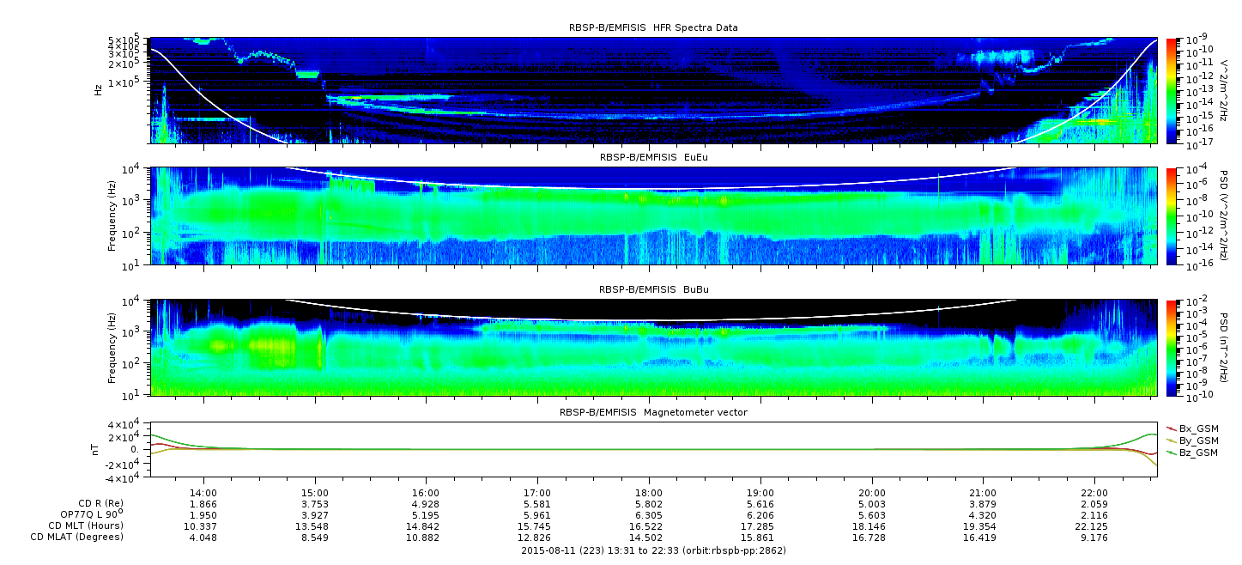The image size is (1242, 565).
Task: Click the BuBu PSD color scale bar
Action: 1172,348
